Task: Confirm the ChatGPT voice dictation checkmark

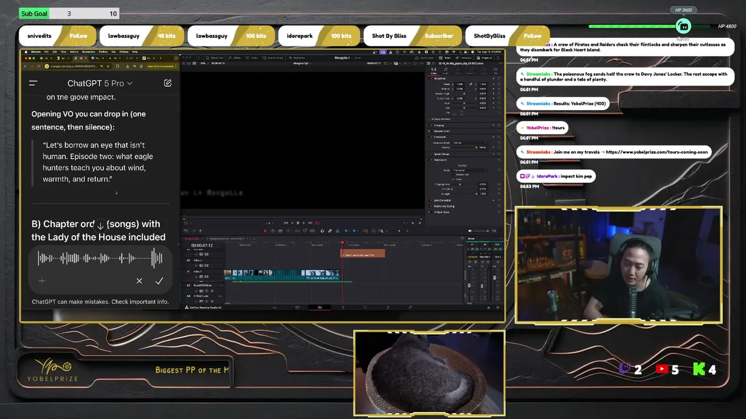Action: pyautogui.click(x=159, y=281)
